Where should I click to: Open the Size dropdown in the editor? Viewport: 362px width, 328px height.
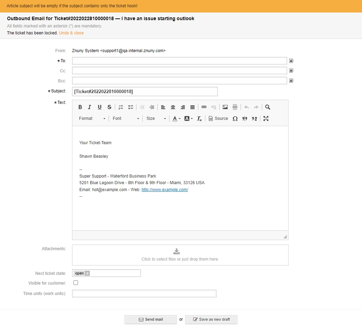156,118
